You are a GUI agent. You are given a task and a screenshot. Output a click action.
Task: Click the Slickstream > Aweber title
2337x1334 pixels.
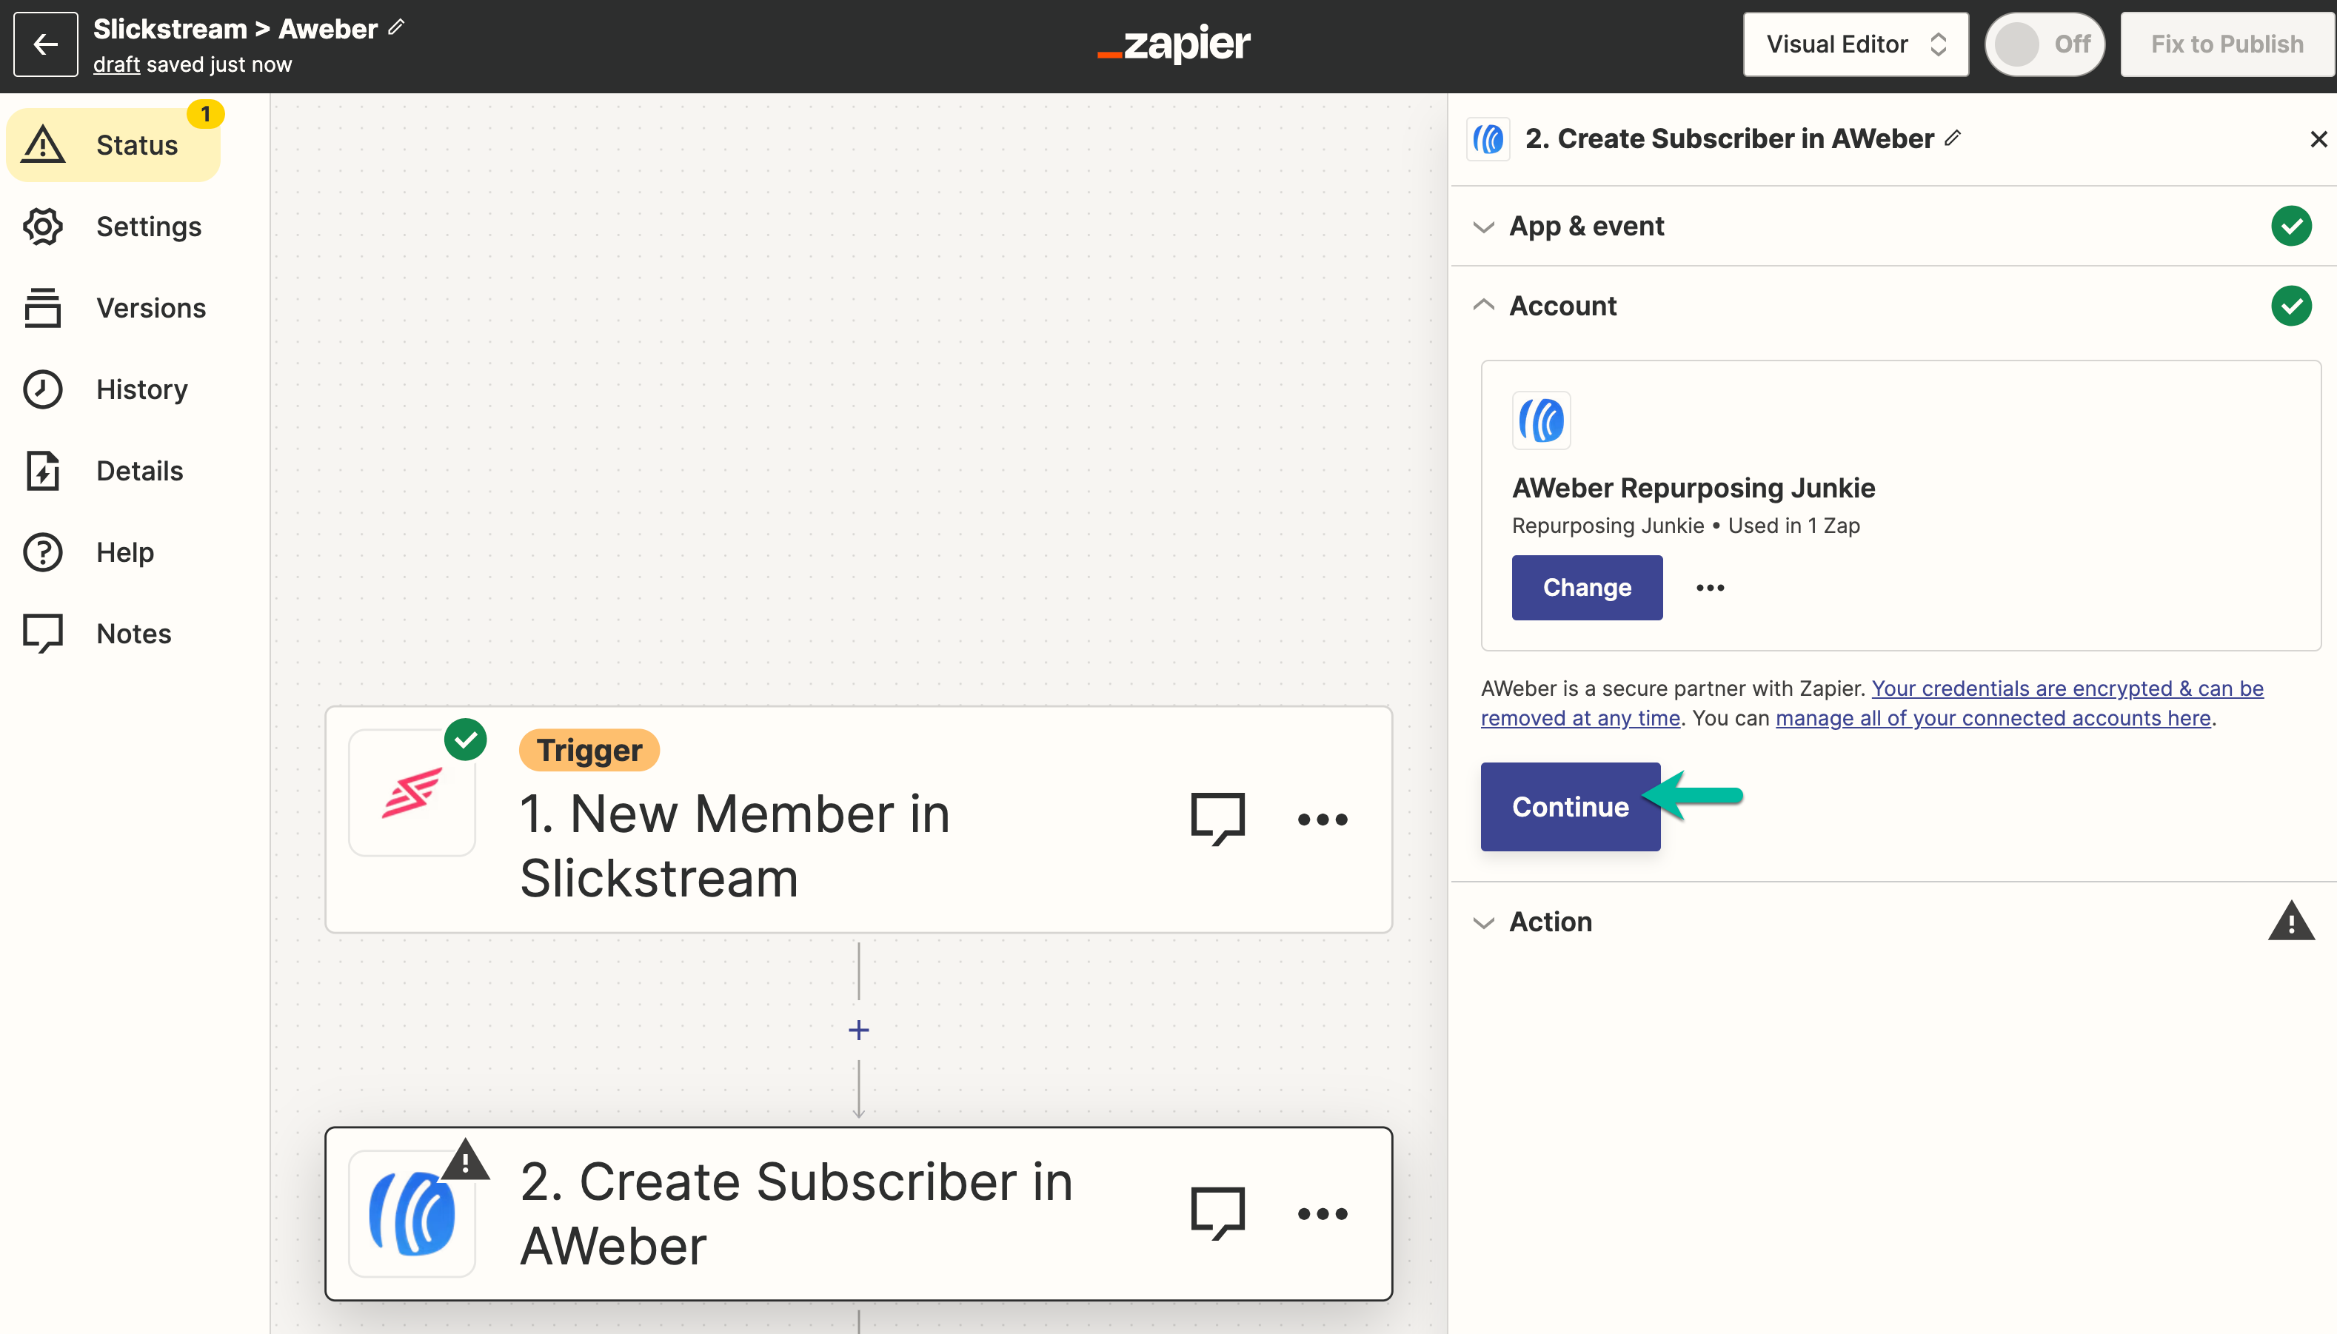point(235,28)
